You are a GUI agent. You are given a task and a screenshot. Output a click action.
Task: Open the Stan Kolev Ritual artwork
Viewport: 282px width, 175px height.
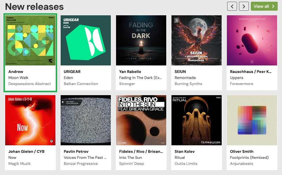pos(197,120)
